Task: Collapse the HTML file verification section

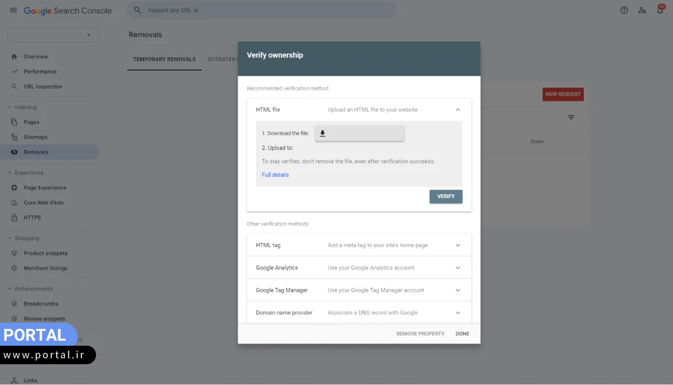Action: point(458,110)
